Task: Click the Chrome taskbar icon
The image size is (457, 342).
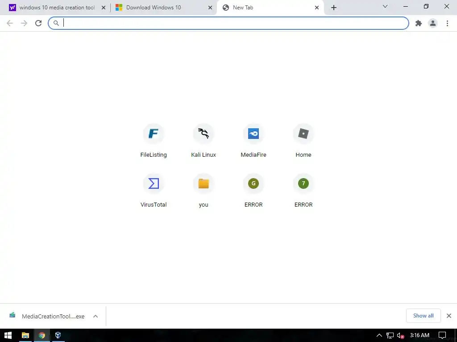Action: (42, 335)
